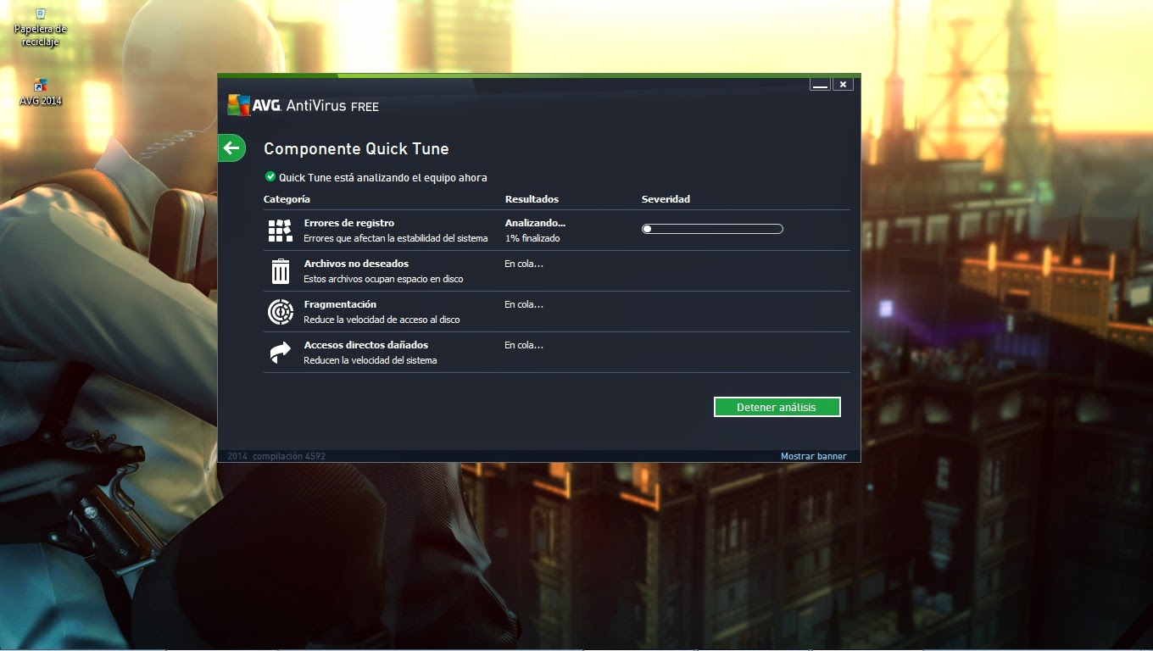Click Reducen la velocidad del sistema description
Image resolution: width=1153 pixels, height=651 pixels.
click(x=370, y=360)
